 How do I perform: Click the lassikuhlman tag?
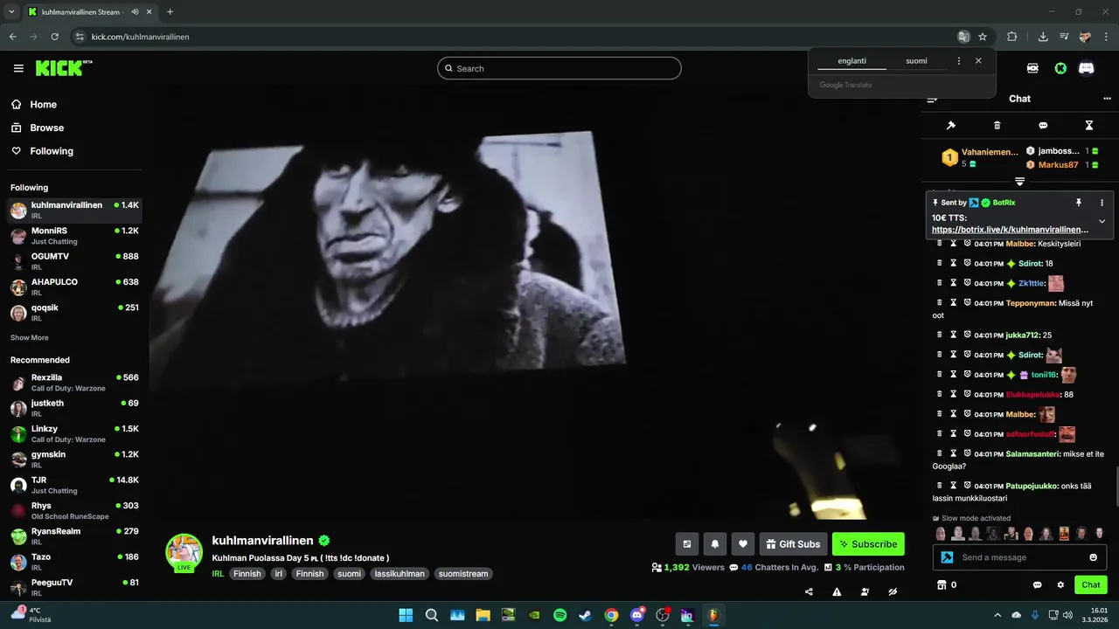click(399, 574)
